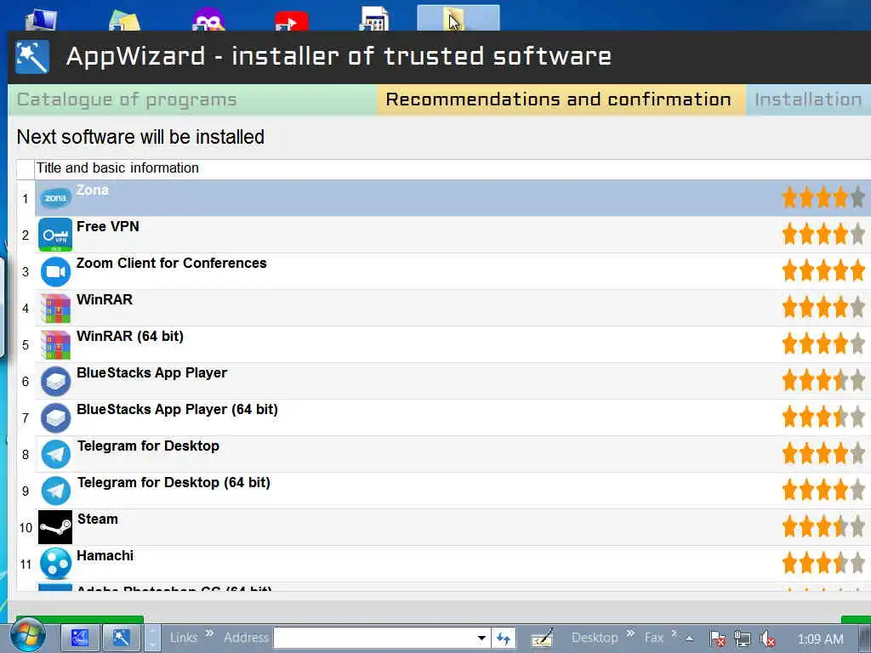
Task: Click the AppWizard wand taskbar button
Action: [x=120, y=638]
